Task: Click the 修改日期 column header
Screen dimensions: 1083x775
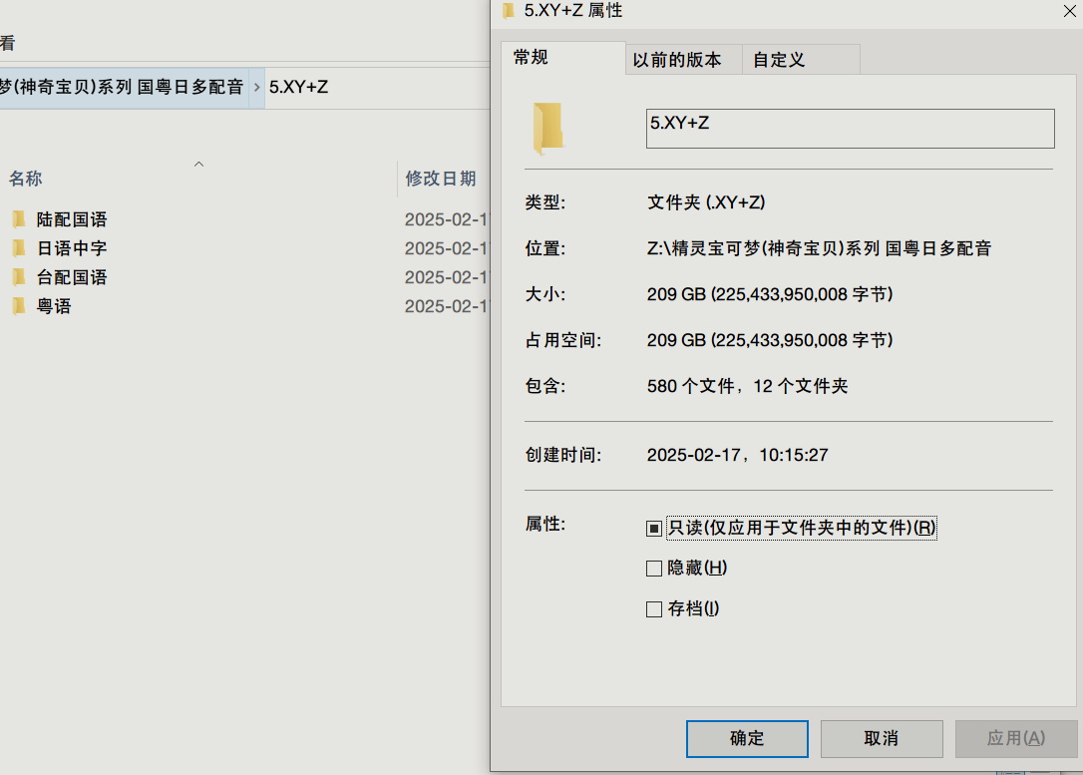Action: [x=442, y=179]
